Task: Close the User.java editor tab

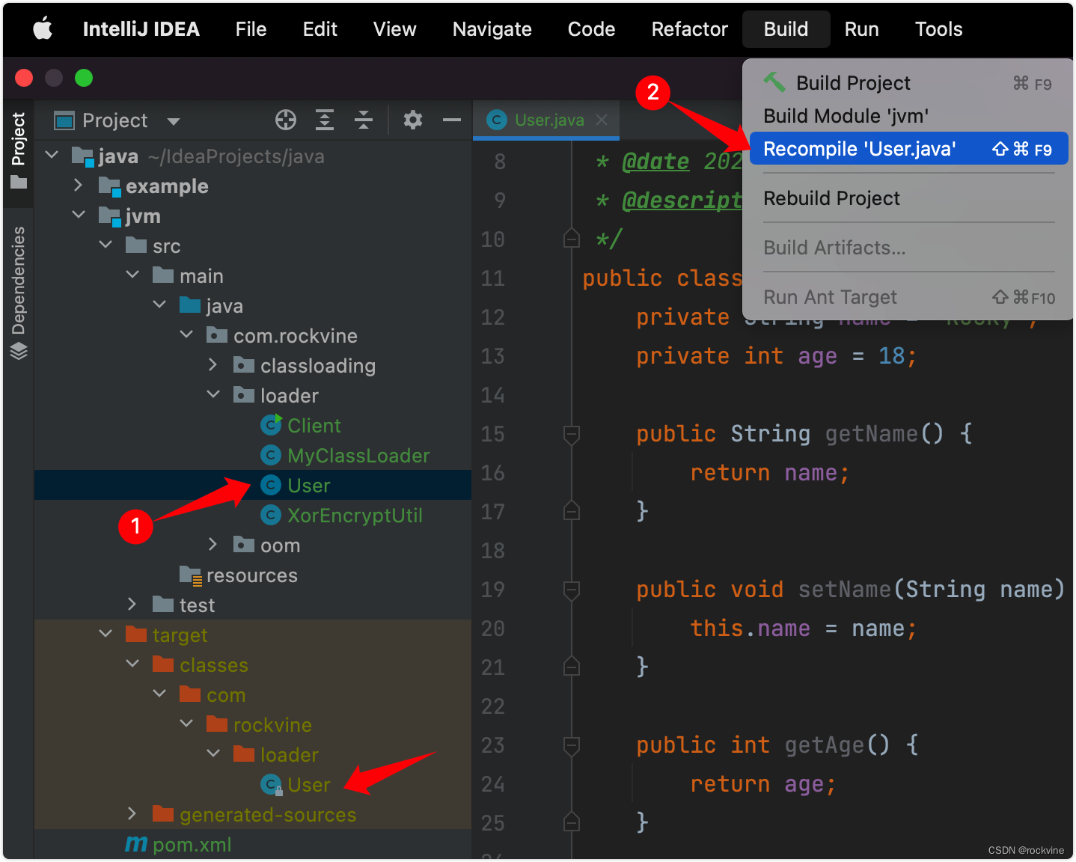Action: (x=602, y=120)
